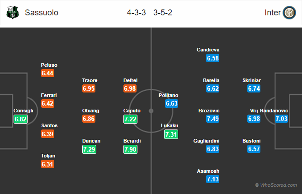Select Consigli's 6.82 goalkeeper rating badge
Screen dimensions: 302x194
[x=21, y=119]
